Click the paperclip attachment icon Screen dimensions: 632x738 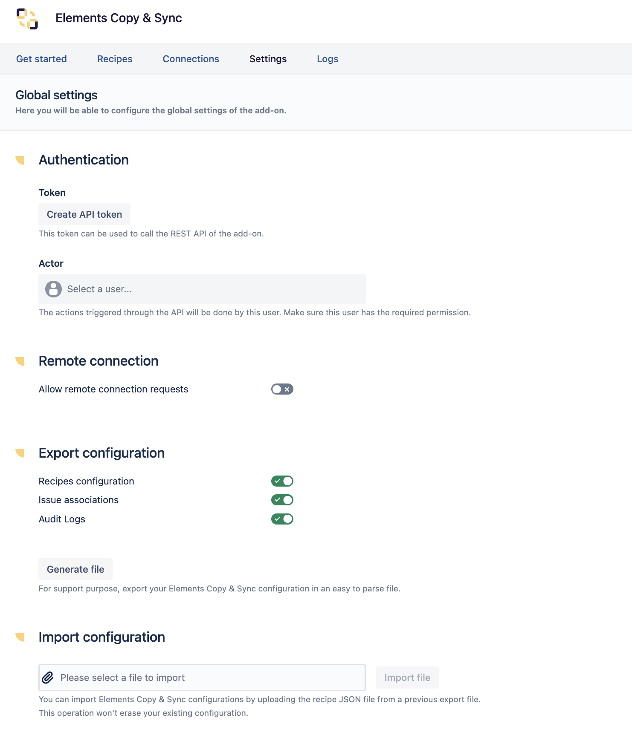coord(48,677)
